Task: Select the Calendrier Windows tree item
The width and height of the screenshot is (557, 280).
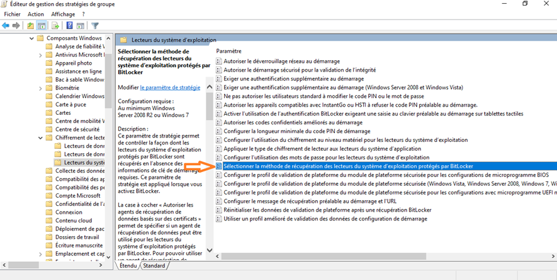Action: [x=80, y=96]
